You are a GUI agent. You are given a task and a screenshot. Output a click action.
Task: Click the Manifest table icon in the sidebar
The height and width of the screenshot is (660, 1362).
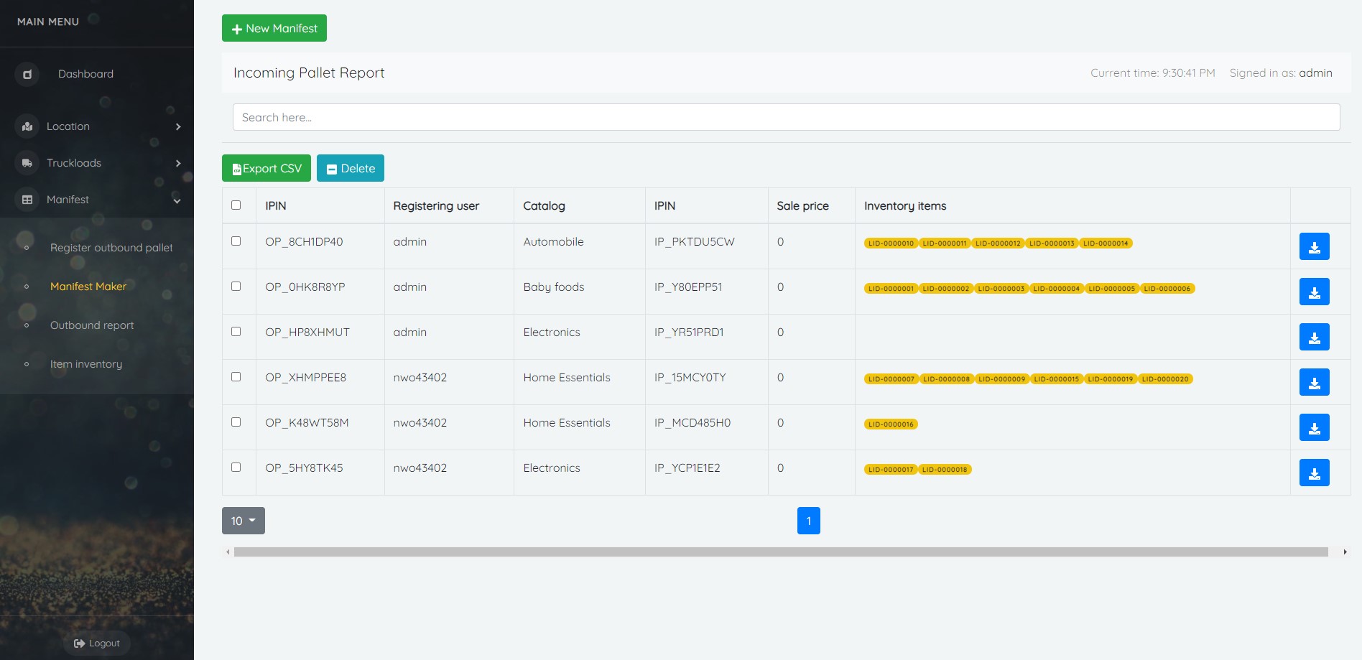pyautogui.click(x=27, y=200)
